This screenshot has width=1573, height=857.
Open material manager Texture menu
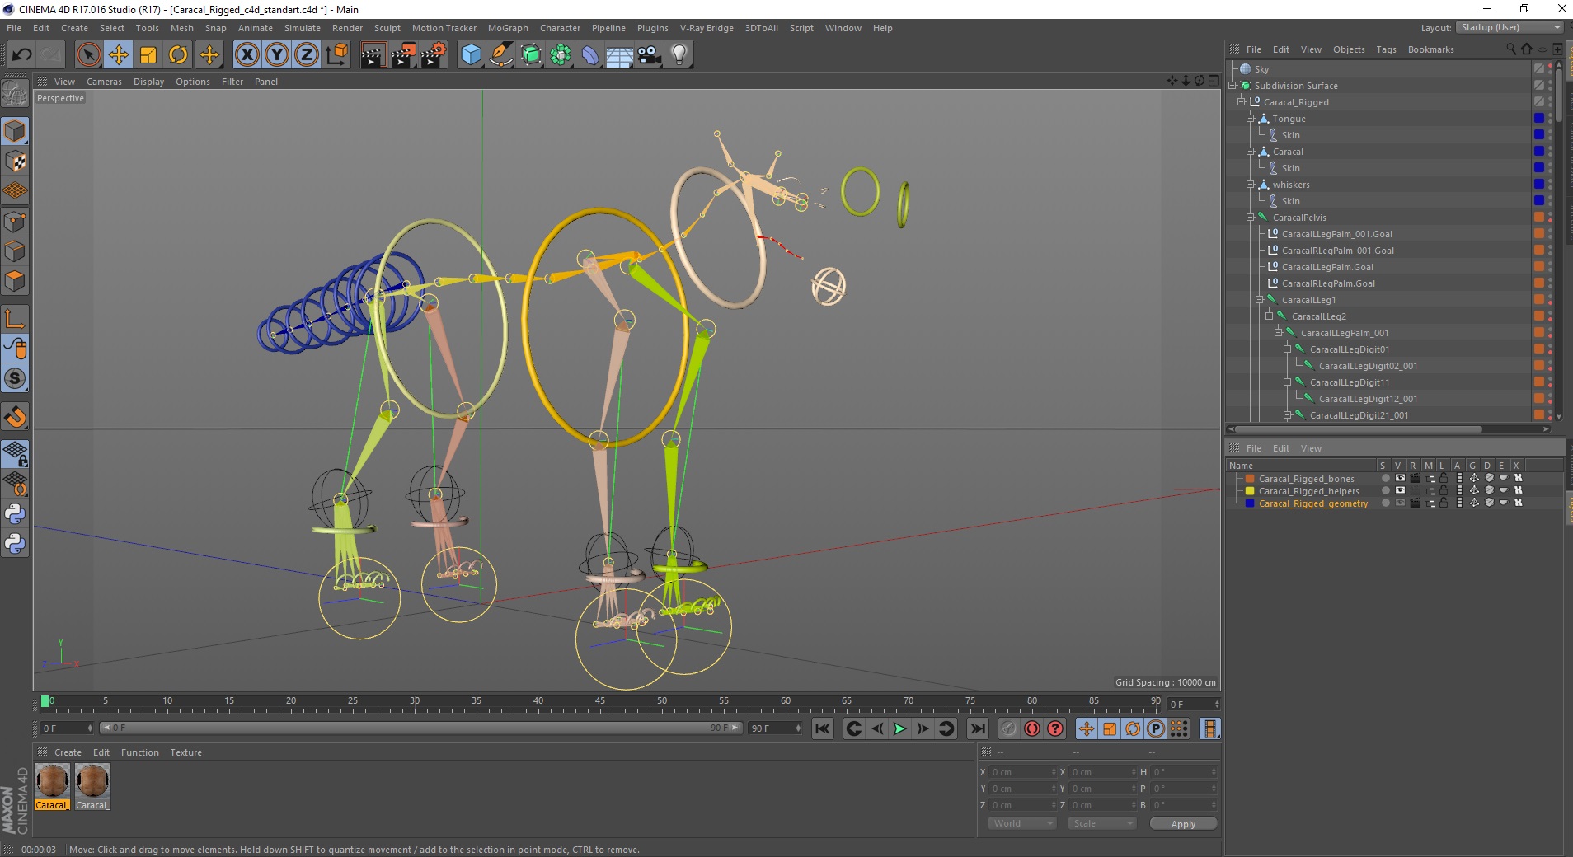pyautogui.click(x=185, y=752)
